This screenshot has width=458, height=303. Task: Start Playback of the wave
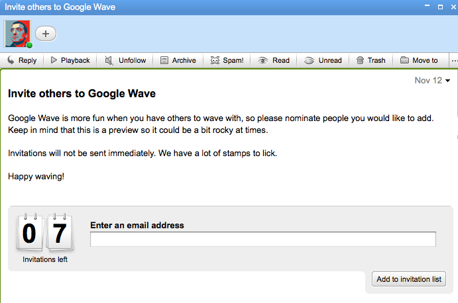[70, 60]
